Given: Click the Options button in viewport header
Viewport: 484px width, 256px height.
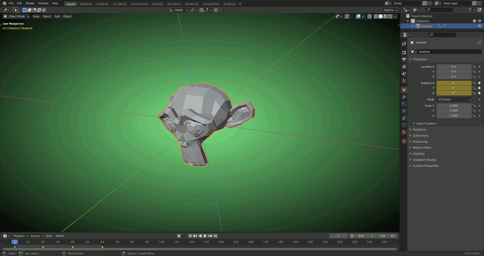Looking at the screenshot, I should pyautogui.click(x=390, y=10).
